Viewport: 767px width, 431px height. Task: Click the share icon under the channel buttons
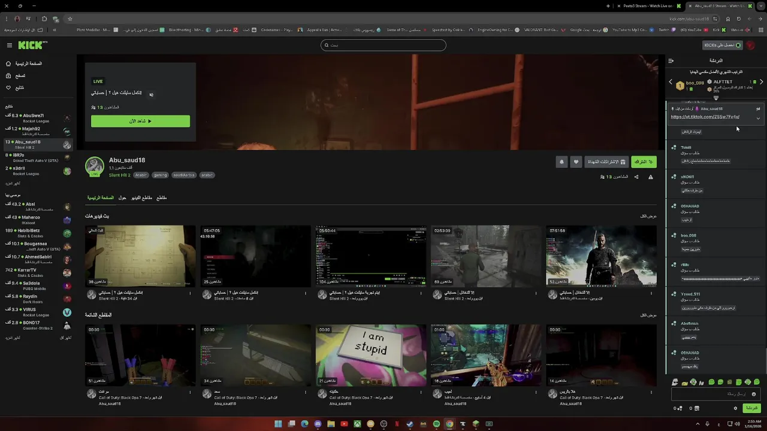[x=636, y=177]
